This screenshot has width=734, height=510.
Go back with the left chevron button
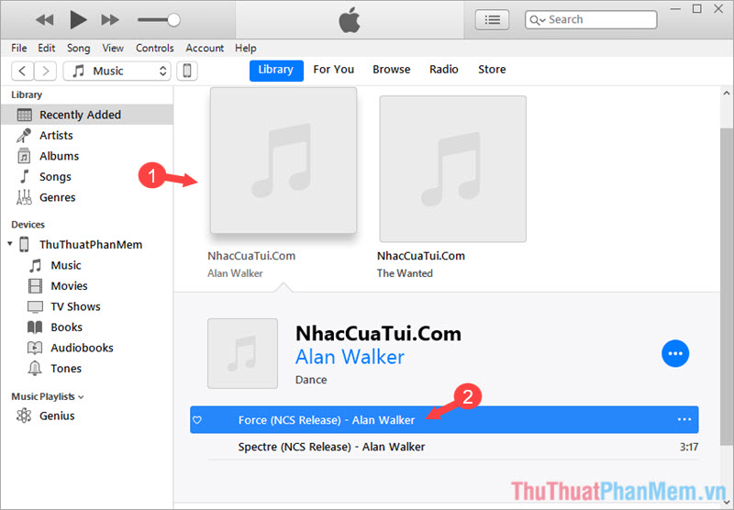pyautogui.click(x=22, y=72)
